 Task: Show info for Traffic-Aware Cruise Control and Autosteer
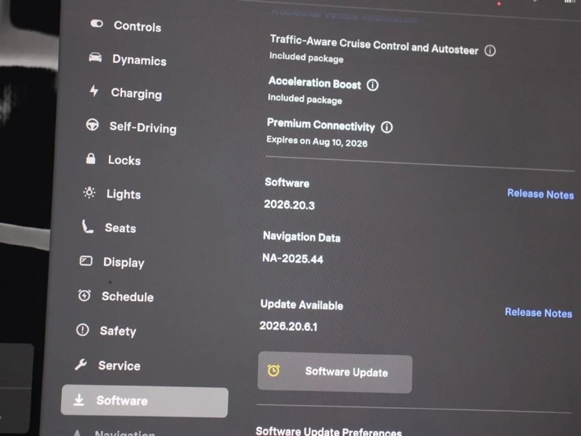click(x=490, y=51)
